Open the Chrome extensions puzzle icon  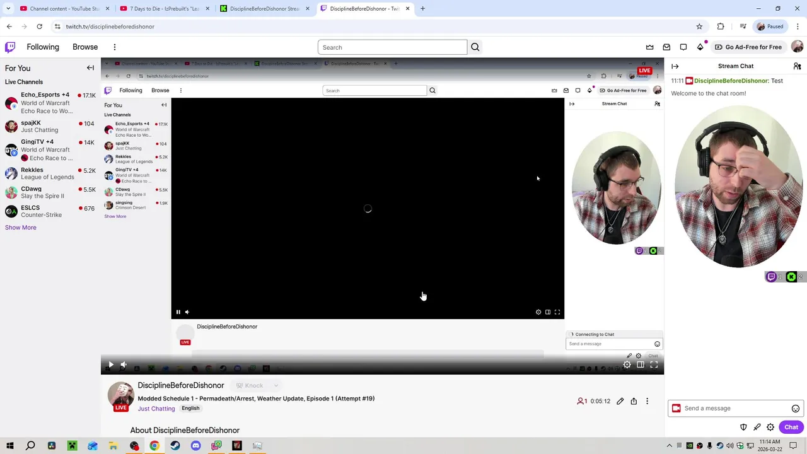point(721,26)
